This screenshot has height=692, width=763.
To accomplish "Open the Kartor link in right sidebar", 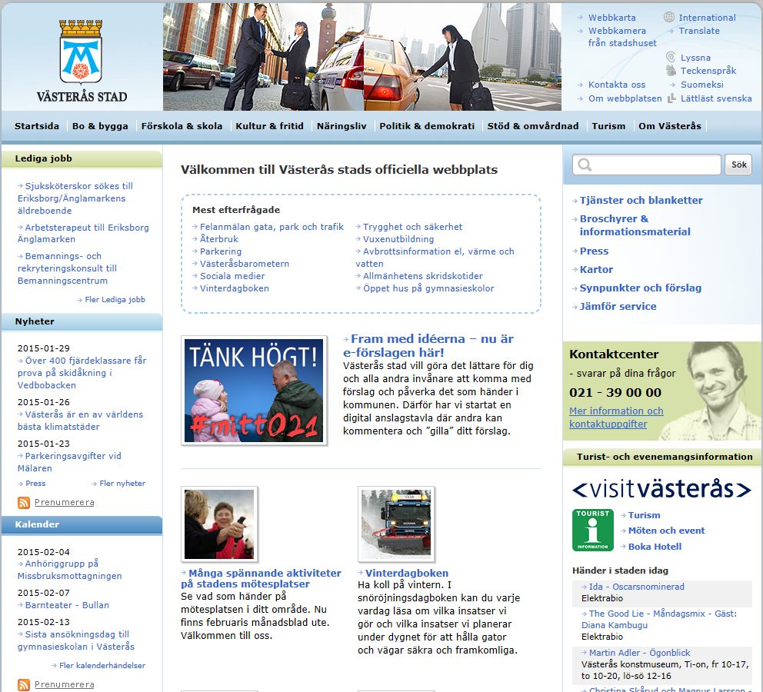I will click(x=596, y=269).
